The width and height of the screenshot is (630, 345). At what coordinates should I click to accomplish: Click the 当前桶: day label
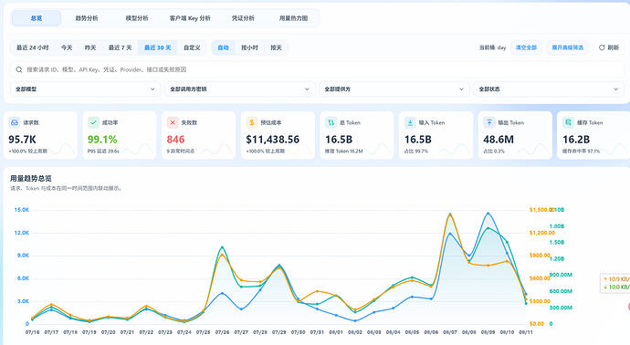coord(492,47)
